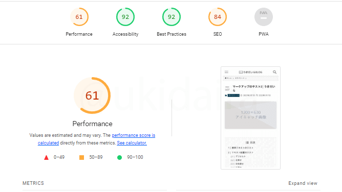This screenshot has width=342, height=192.
Task: Select the Accessibility score gauge showing 92
Action: click(x=125, y=17)
